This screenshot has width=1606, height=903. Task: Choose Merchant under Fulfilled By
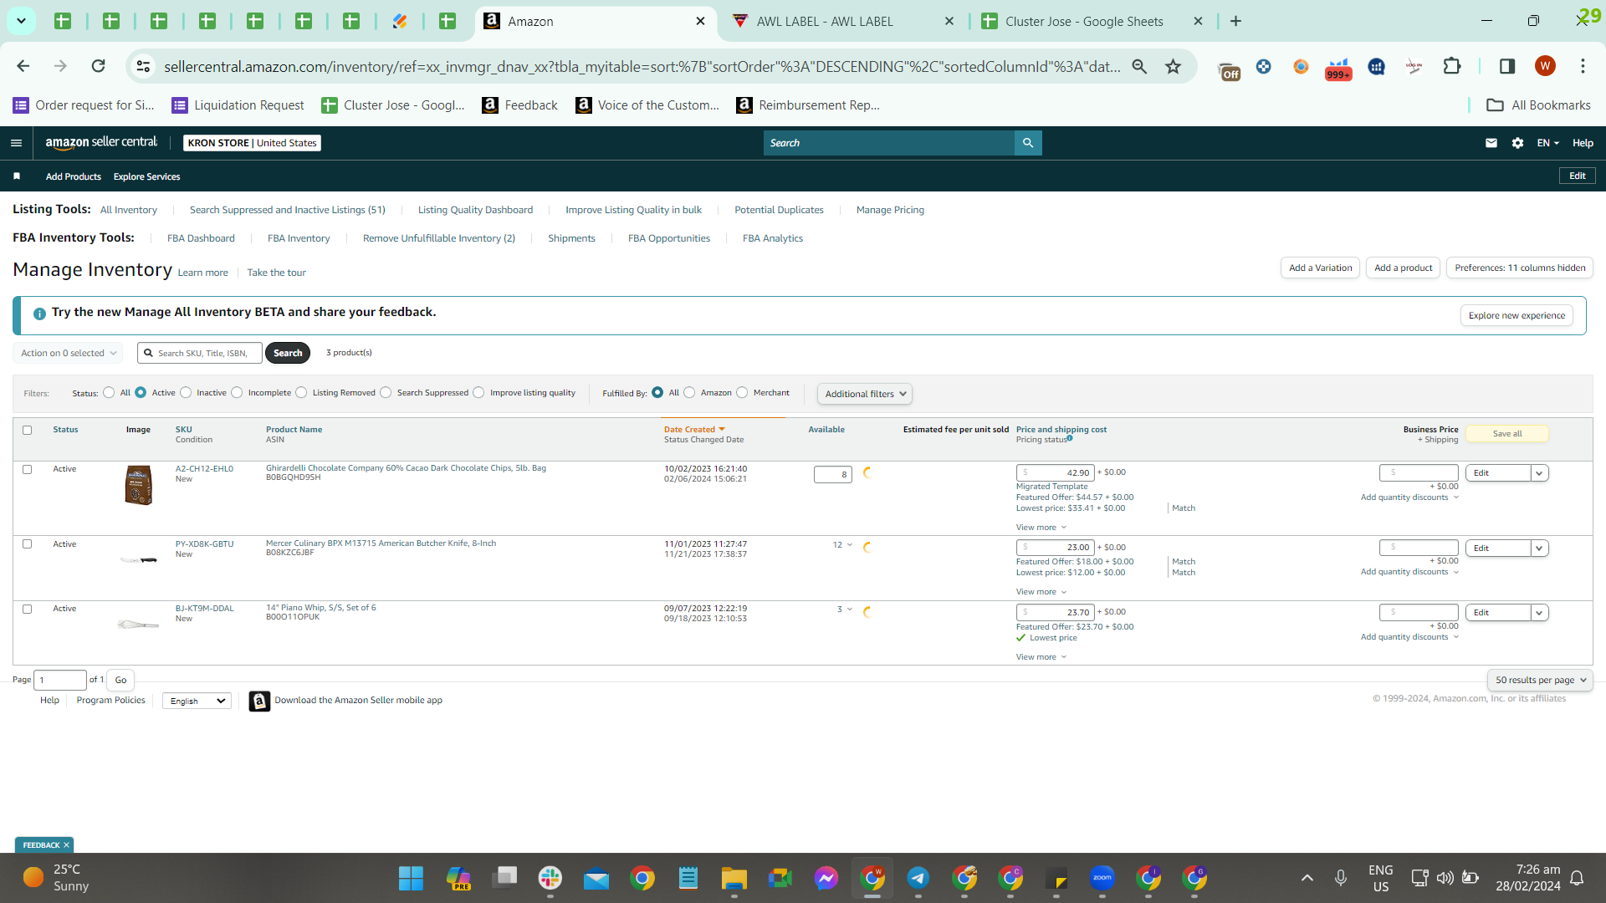pos(742,393)
